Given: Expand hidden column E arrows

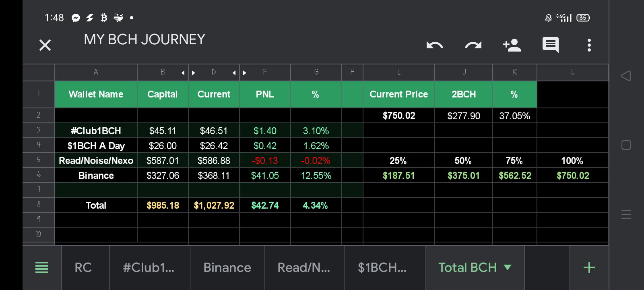Looking at the screenshot, I should (x=239, y=73).
